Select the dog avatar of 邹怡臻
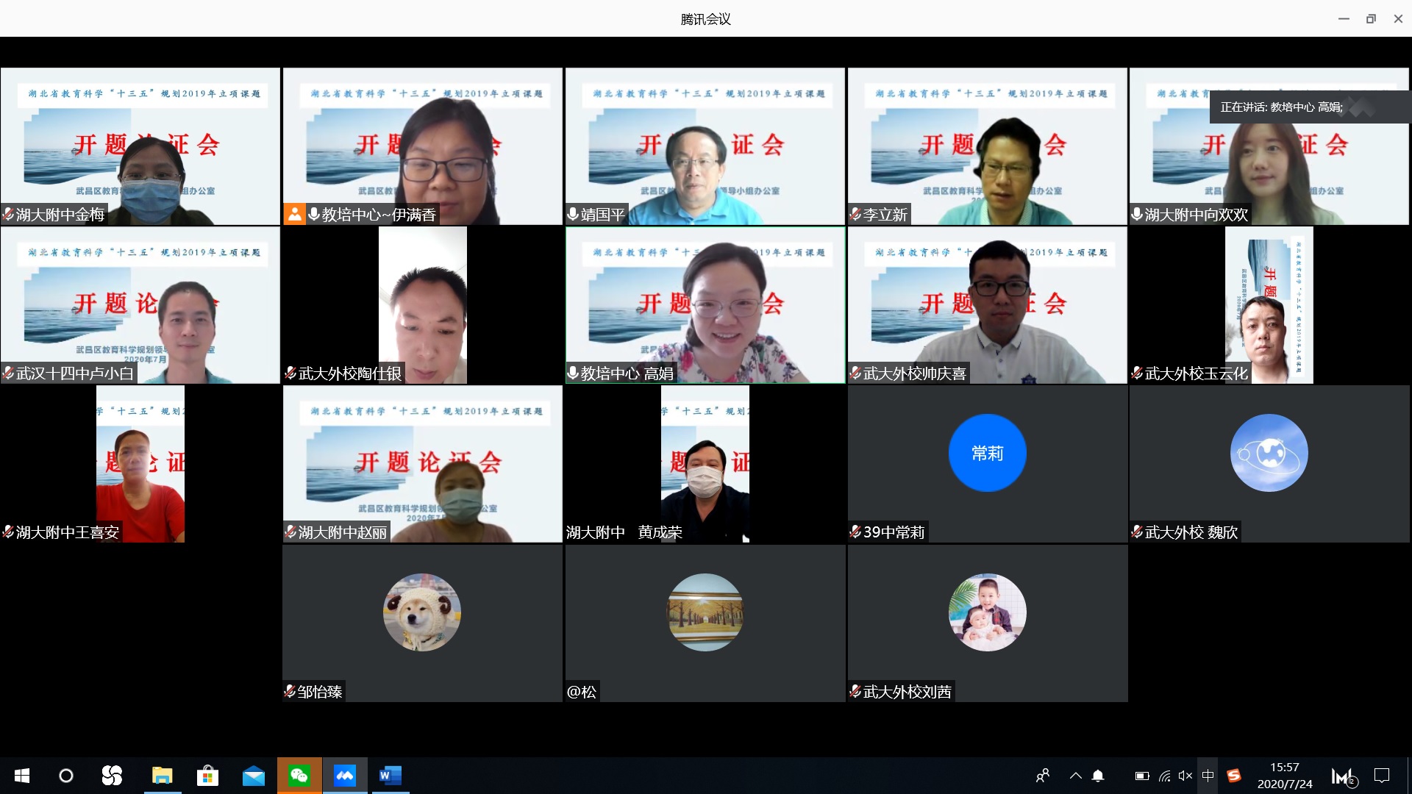The width and height of the screenshot is (1412, 794). 422,612
